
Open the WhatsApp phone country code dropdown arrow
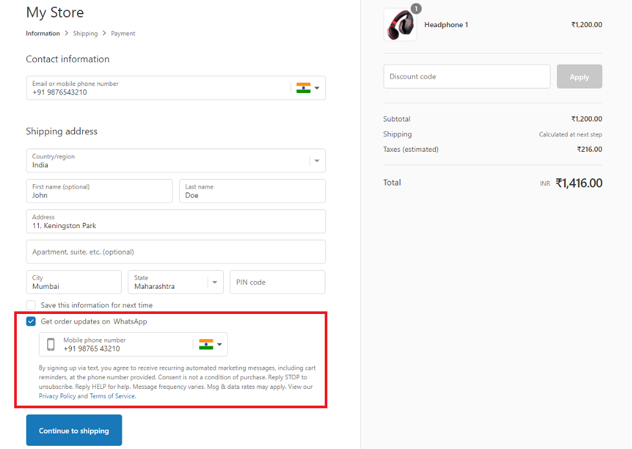[x=219, y=344]
